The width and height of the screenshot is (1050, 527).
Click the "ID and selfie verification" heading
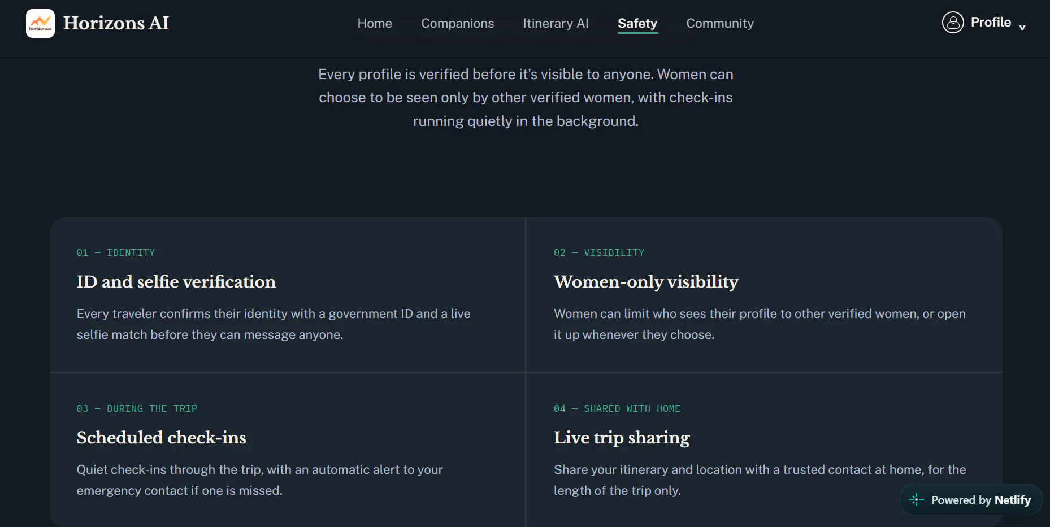tap(176, 281)
